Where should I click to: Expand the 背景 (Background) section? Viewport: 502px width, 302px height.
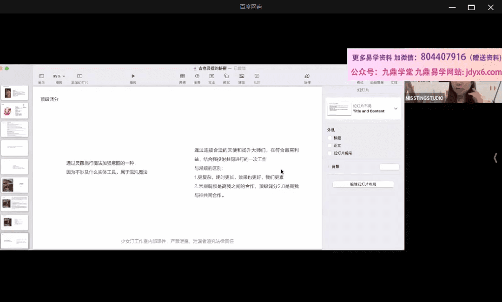coord(328,166)
